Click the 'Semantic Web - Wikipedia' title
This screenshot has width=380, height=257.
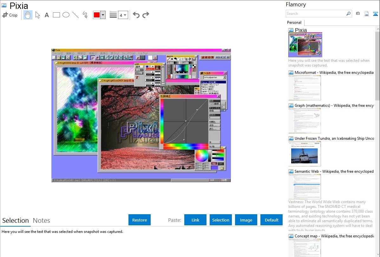pyautogui.click(x=334, y=171)
